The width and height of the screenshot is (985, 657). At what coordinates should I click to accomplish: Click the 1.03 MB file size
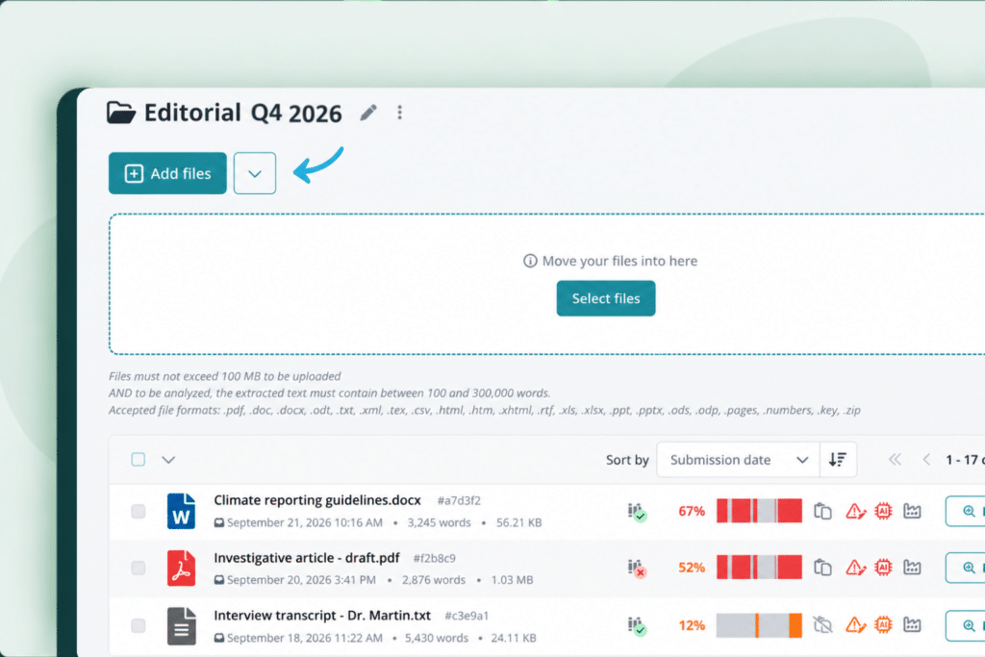click(x=512, y=580)
